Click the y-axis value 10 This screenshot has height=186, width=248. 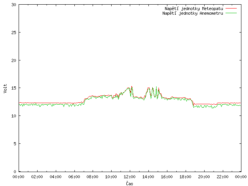coord(14,116)
